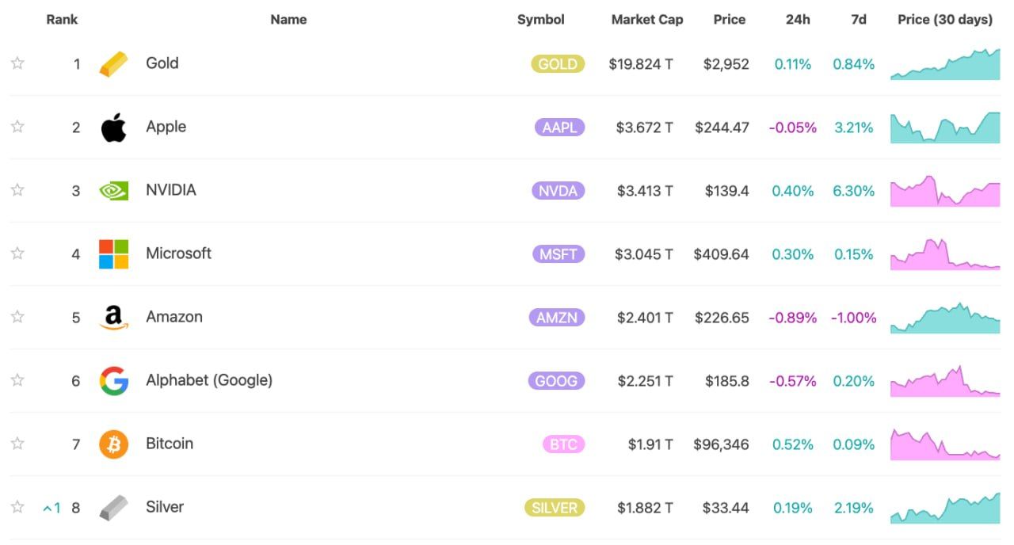Image resolution: width=1014 pixels, height=545 pixels.
Task: Toggle favorite star for NVIDIA
Action: [x=17, y=190]
